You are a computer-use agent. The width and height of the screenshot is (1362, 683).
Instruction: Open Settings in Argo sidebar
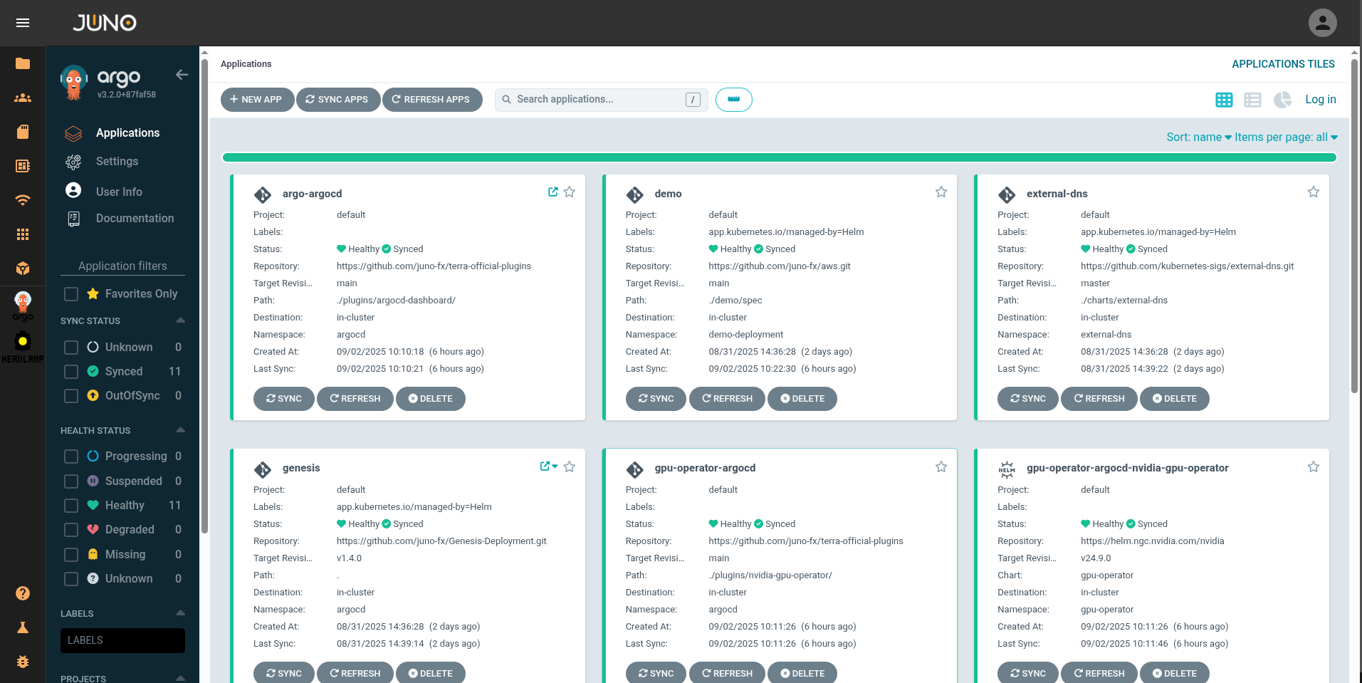click(x=117, y=162)
